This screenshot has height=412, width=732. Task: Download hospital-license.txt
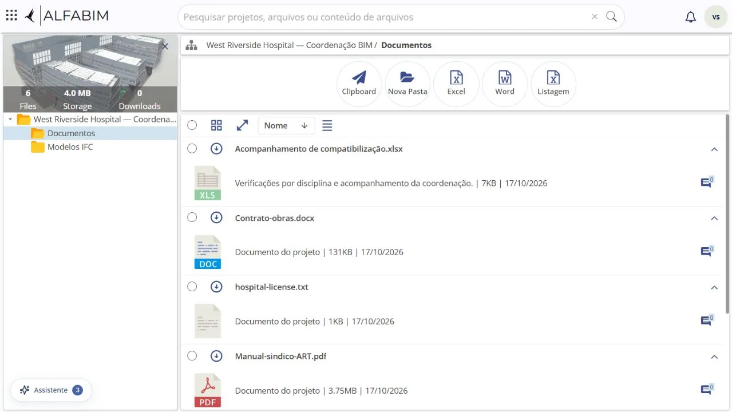(216, 287)
